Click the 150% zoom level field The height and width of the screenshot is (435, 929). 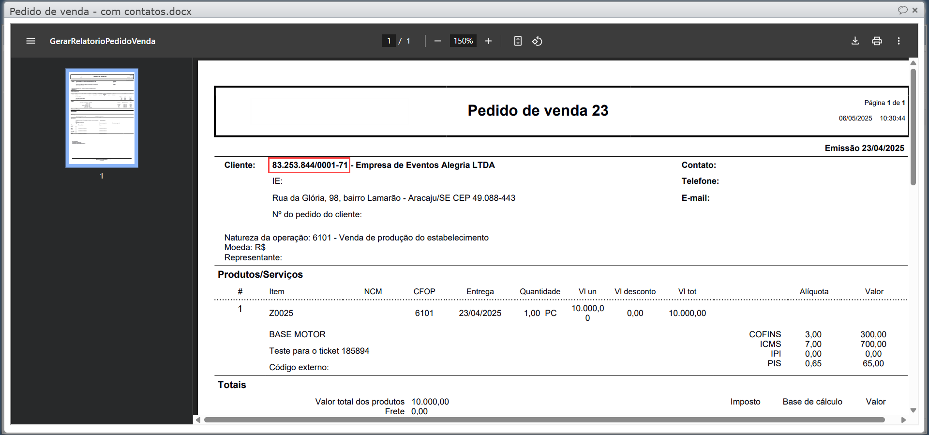coord(463,41)
